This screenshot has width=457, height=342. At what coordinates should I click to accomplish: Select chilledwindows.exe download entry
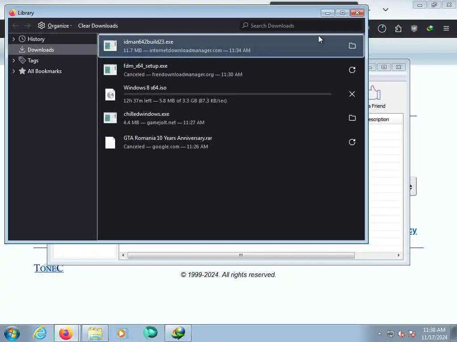pyautogui.click(x=231, y=118)
